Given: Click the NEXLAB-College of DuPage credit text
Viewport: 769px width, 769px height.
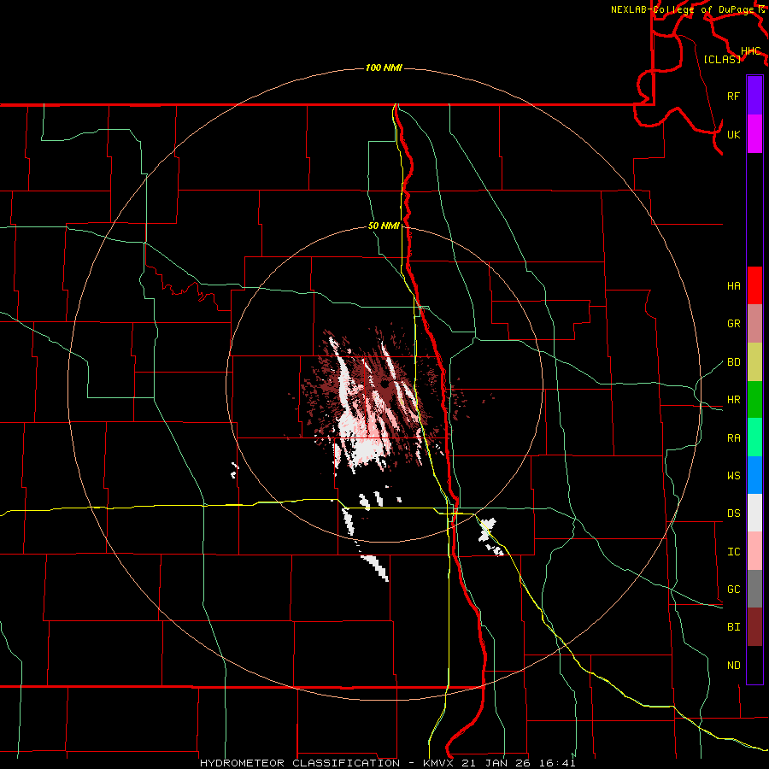Looking at the screenshot, I should (684, 9).
